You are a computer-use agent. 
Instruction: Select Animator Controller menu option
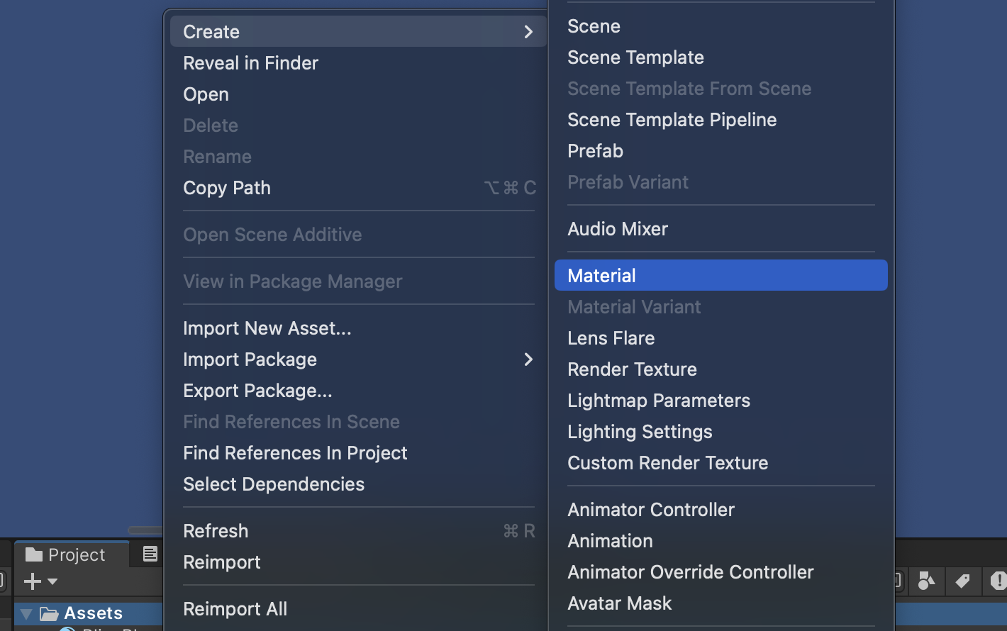pyautogui.click(x=651, y=510)
